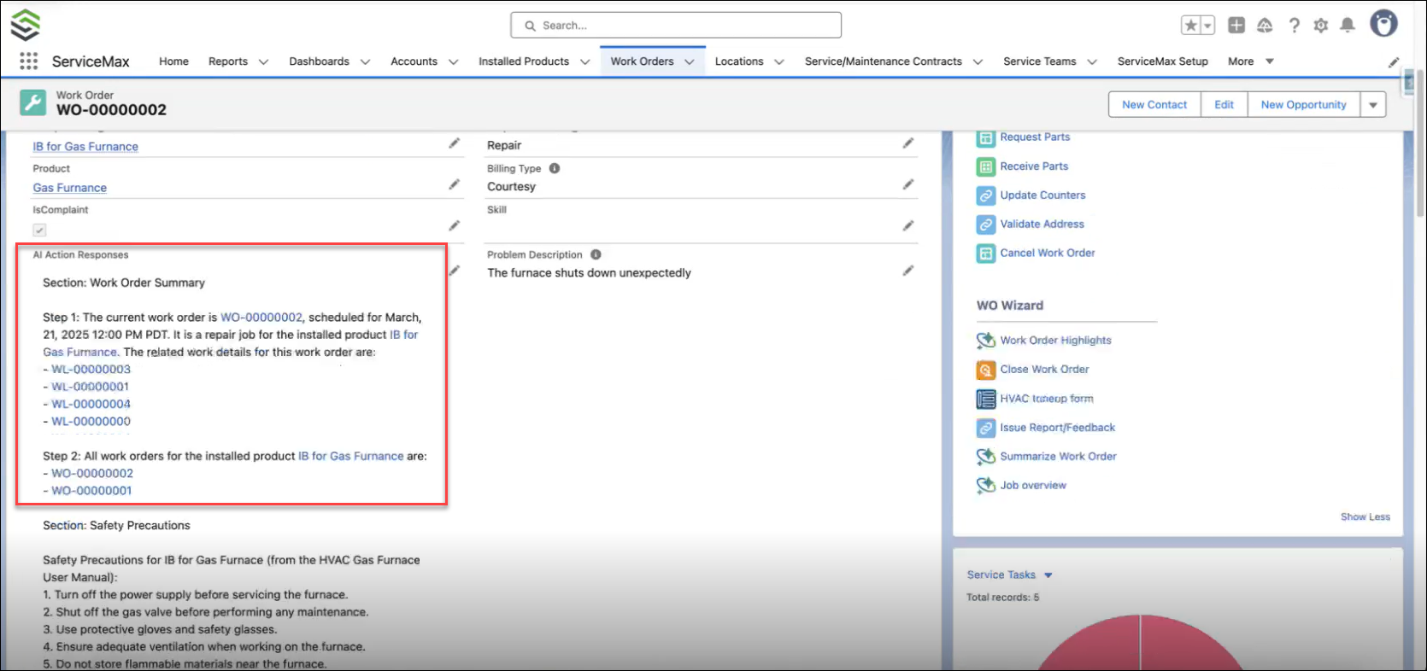Click the Global Actions plus icon
This screenshot has height=671, width=1427.
(1236, 26)
